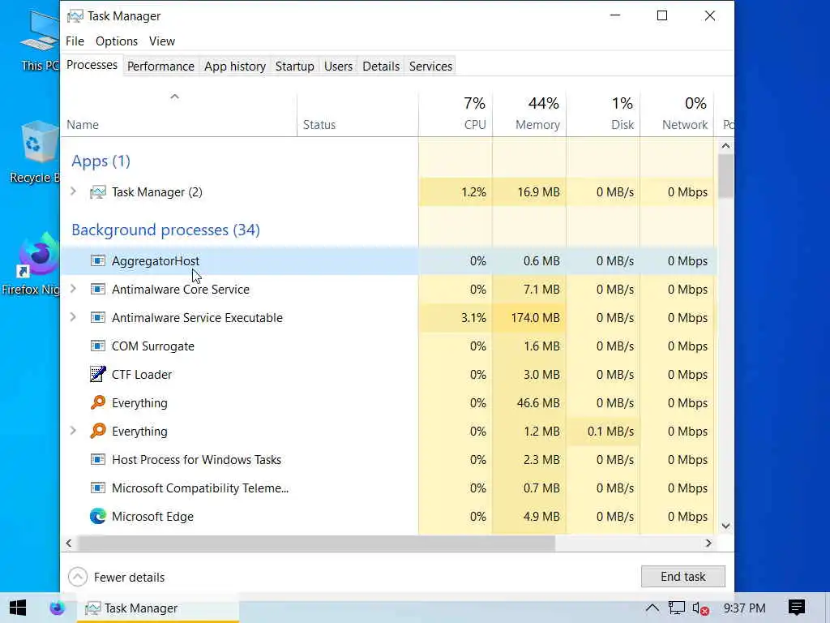Click the Microsoft Edge process icon

coord(98,516)
